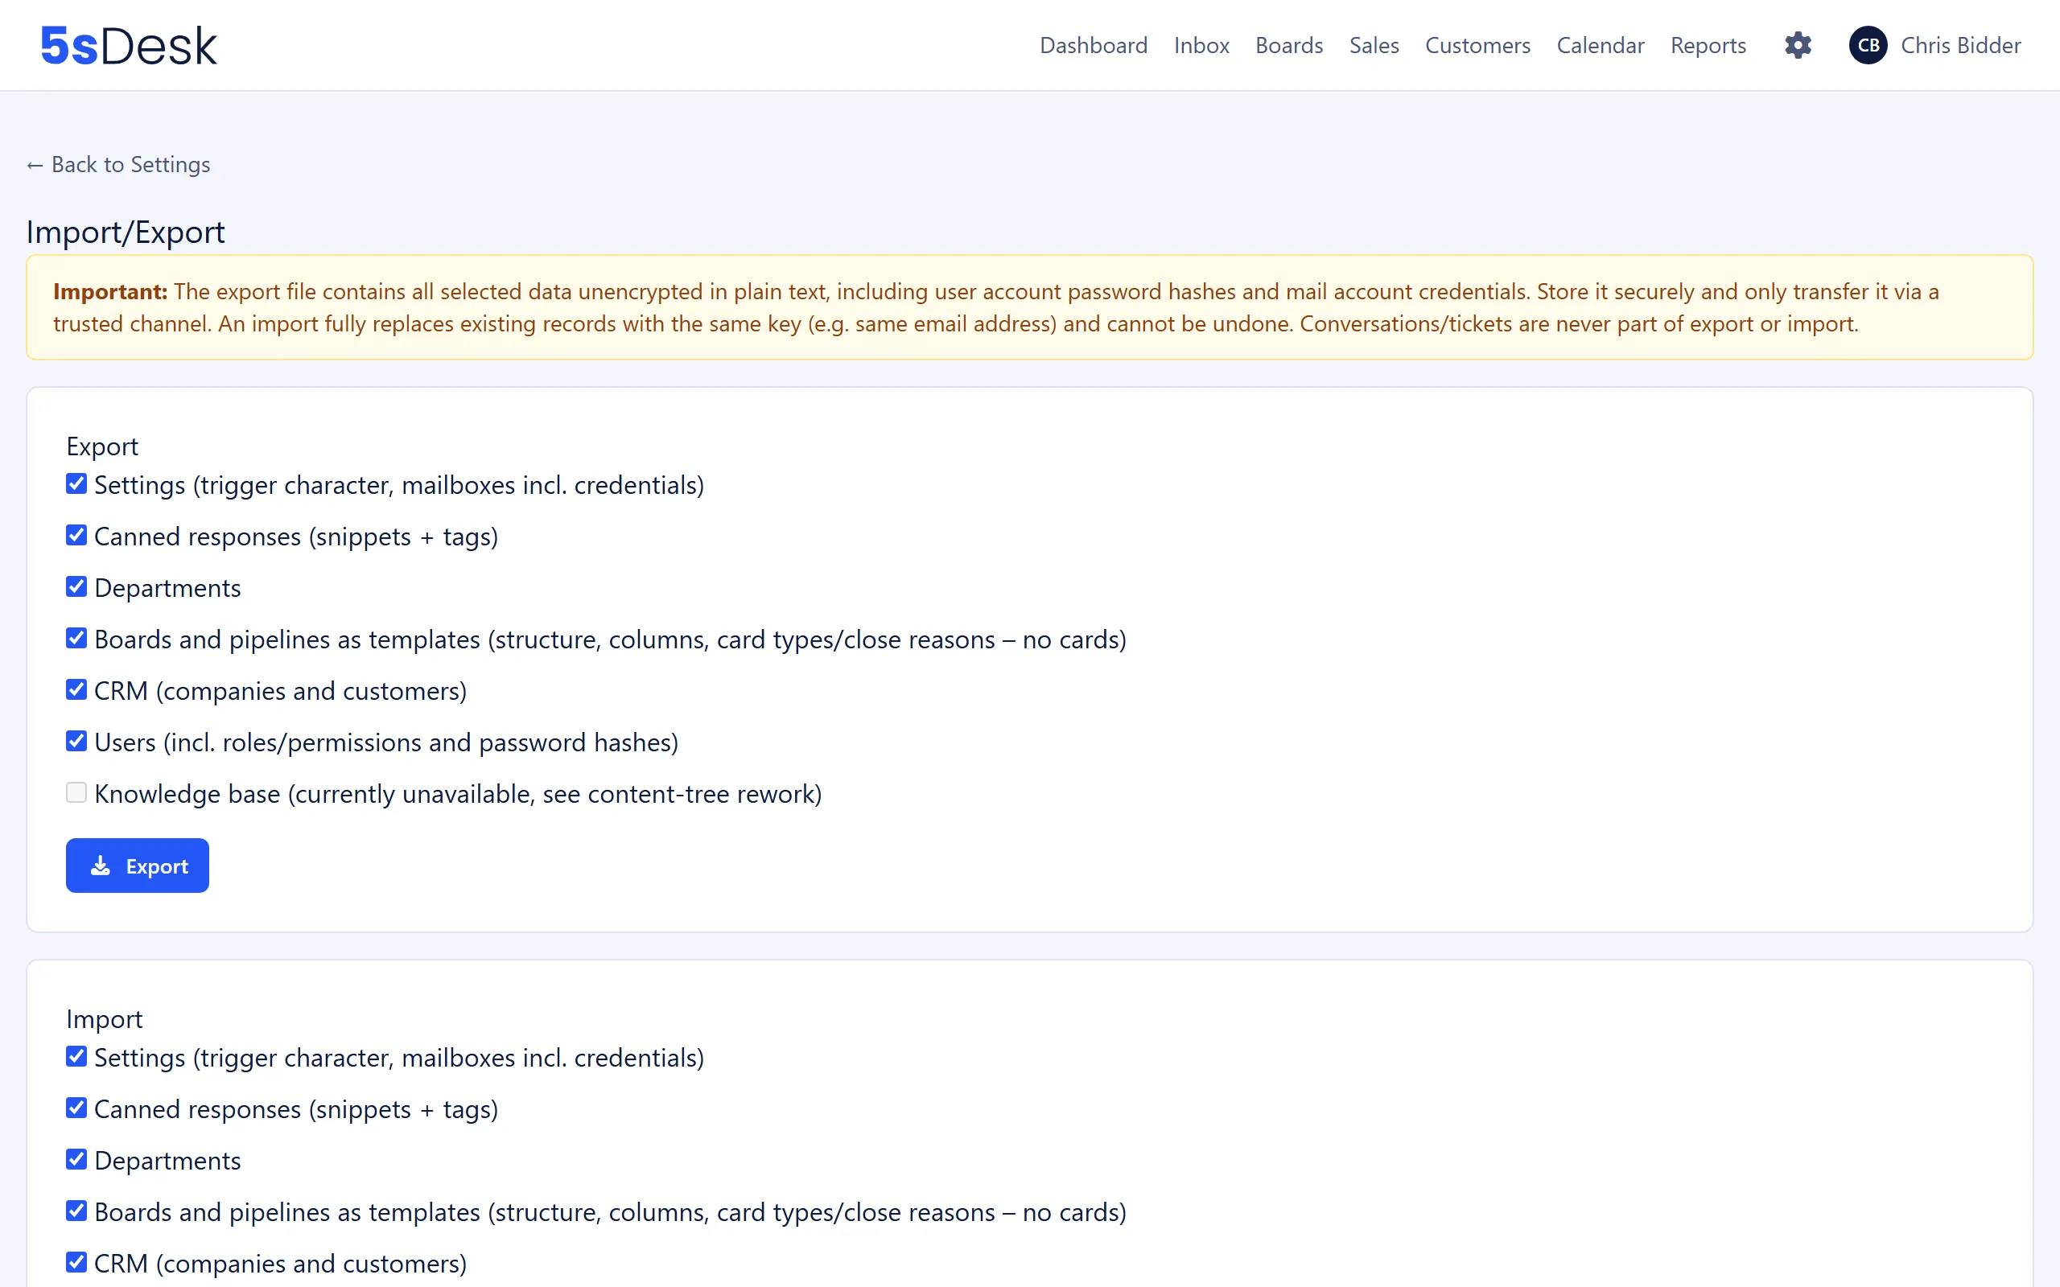Click the Import/Export page heading
Viewport: 2060px width, 1287px height.
coord(126,232)
